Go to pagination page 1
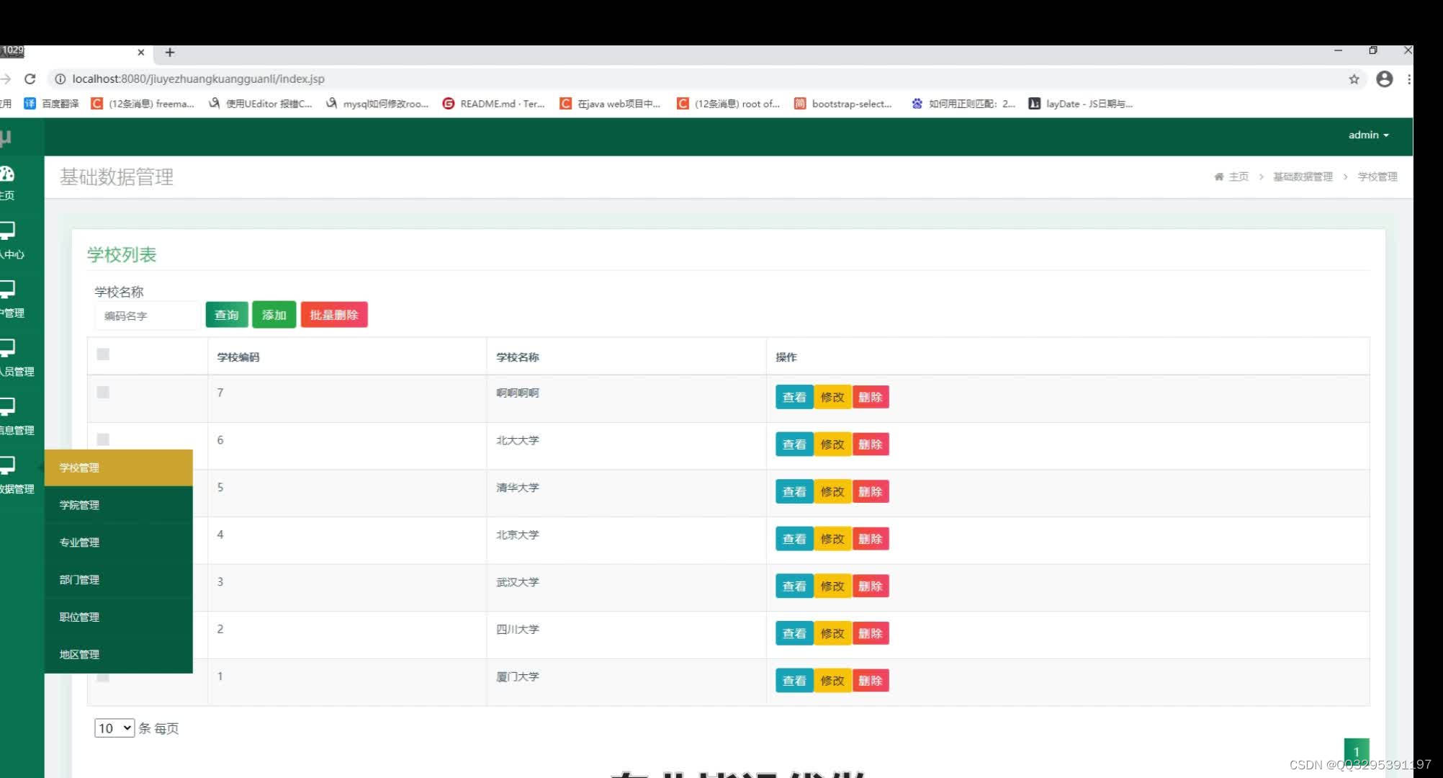 1357,751
